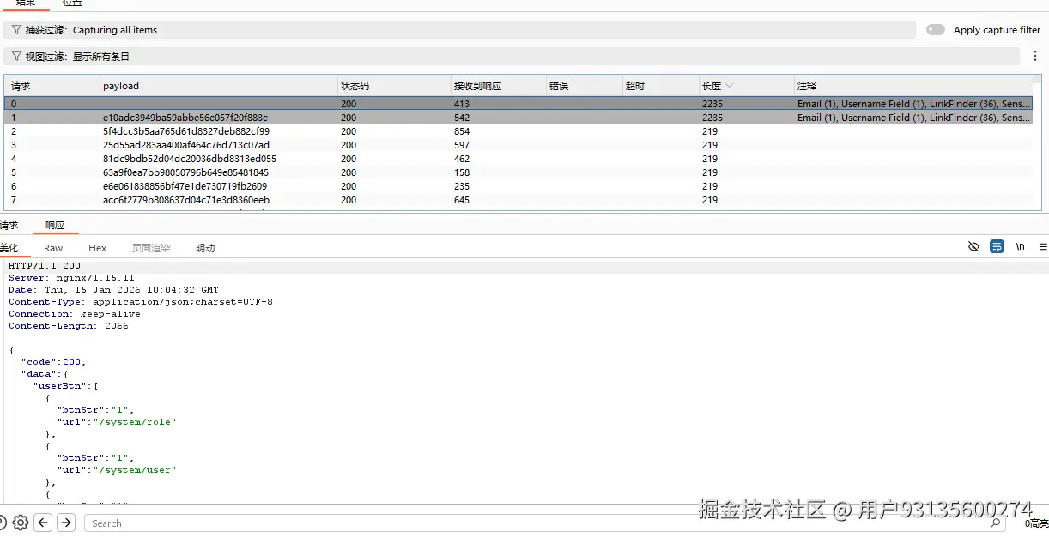Select the 明动 tab
This screenshot has width=1049, height=538.
coord(205,248)
